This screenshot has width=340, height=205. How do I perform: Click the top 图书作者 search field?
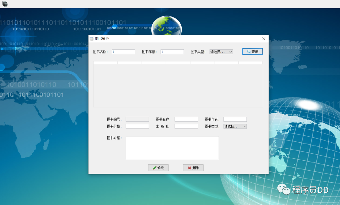172,52
